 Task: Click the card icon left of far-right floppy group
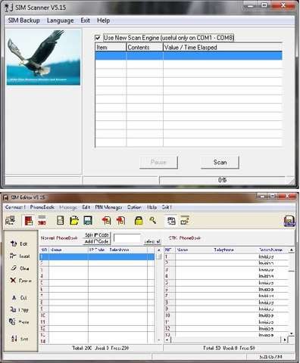pos(185,221)
